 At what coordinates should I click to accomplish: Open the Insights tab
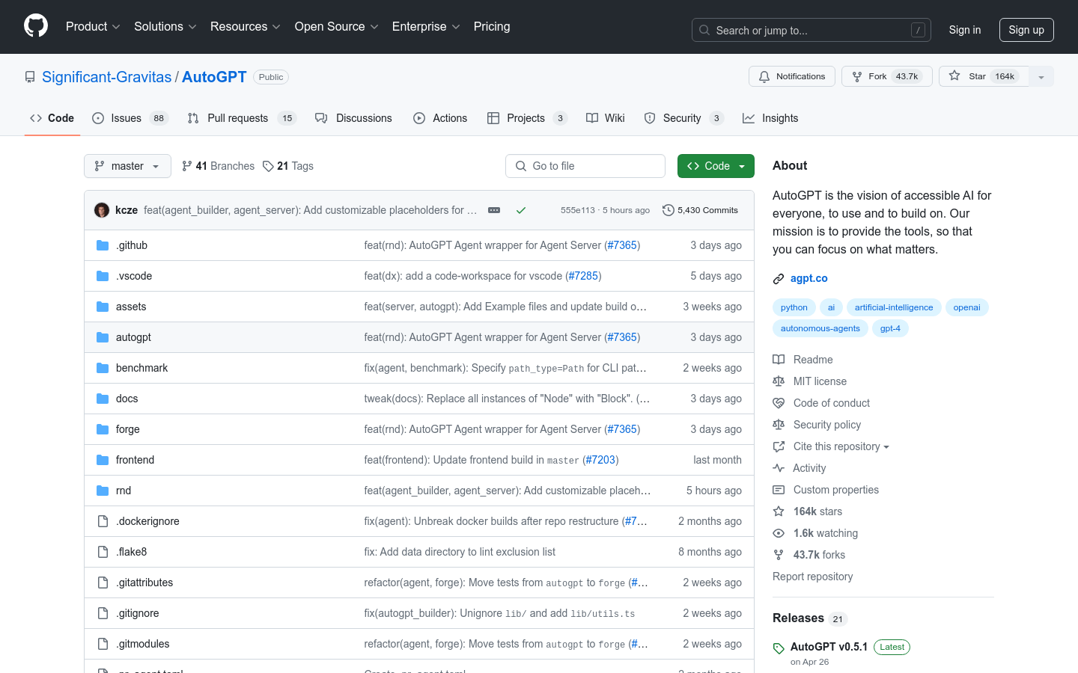(x=770, y=118)
